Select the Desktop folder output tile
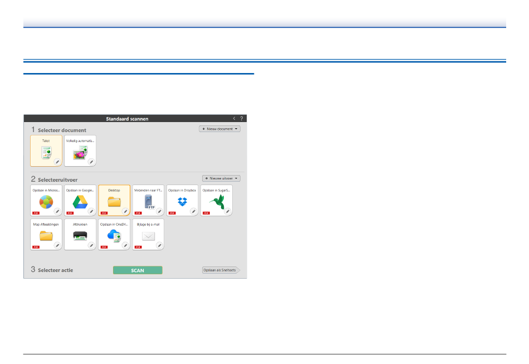529x364 pixels. coord(114,200)
